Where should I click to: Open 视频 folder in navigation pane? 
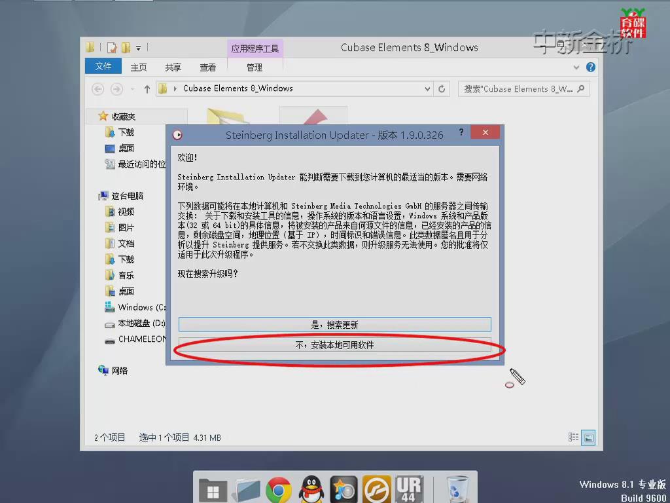click(120, 212)
